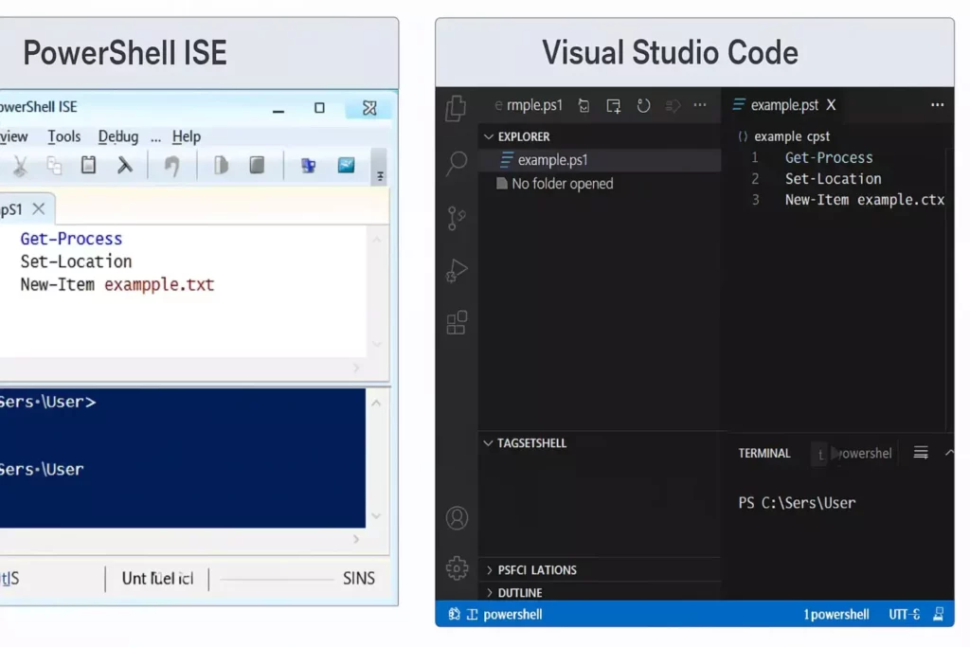Click the ISE console pane scroll-up arrow

377,404
